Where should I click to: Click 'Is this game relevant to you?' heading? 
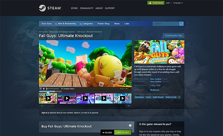155,124
